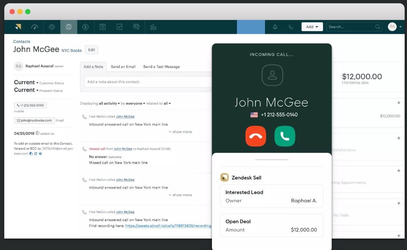Open the Current Prospect Status dropdown
This screenshot has width=407, height=250.
point(26,90)
